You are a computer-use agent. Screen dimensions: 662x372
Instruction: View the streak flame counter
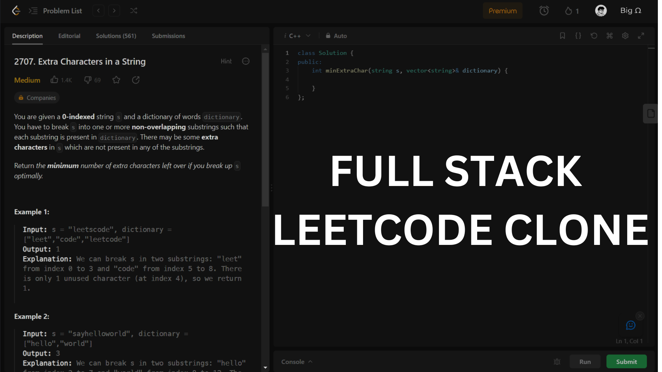pos(572,11)
